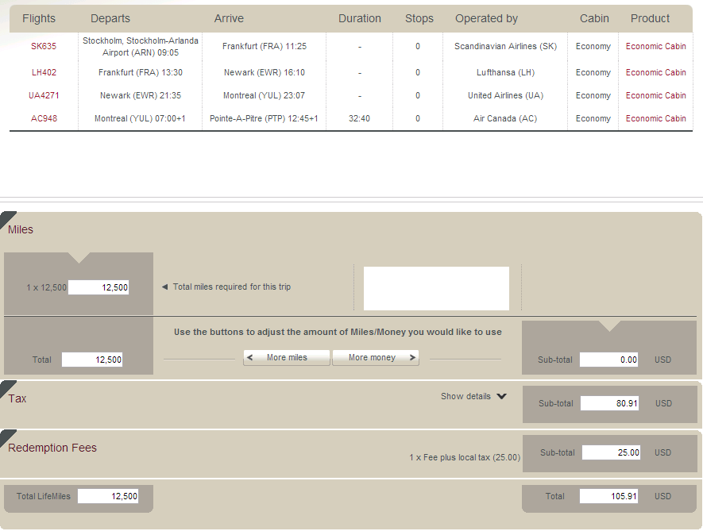Open flight LH402 link
Viewport: 703px width, 531px height.
44,72
